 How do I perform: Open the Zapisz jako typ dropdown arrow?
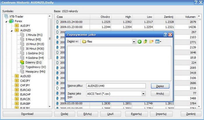pyautogui.click(x=143, y=94)
